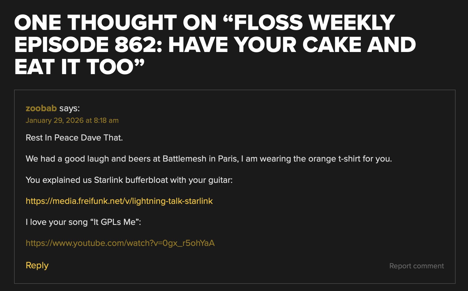Report comment by zoobab
Image resolution: width=468 pixels, height=291 pixels.
click(x=416, y=266)
